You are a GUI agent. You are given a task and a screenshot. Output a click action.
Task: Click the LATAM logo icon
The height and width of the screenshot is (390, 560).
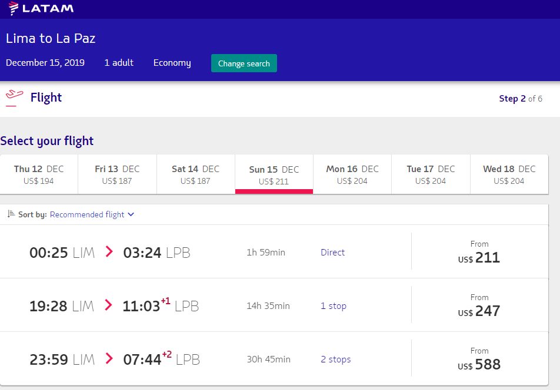coord(13,8)
